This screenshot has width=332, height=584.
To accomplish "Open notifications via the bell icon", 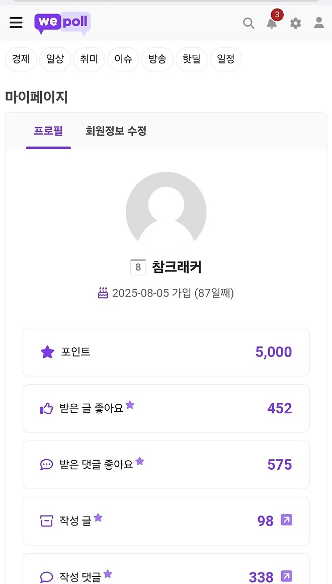I will coord(272,24).
